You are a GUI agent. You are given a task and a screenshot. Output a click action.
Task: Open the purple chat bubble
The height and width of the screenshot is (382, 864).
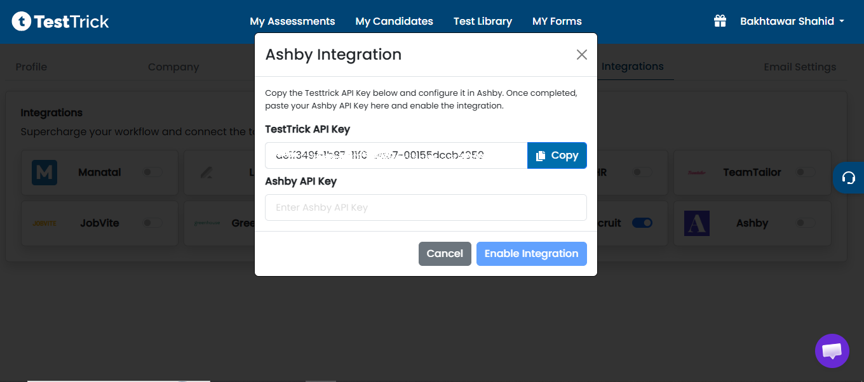pos(832,351)
